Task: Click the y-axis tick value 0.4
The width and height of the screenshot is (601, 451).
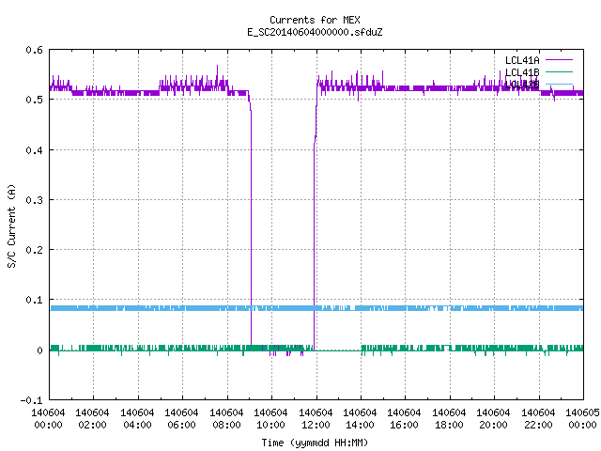Action: (34, 150)
